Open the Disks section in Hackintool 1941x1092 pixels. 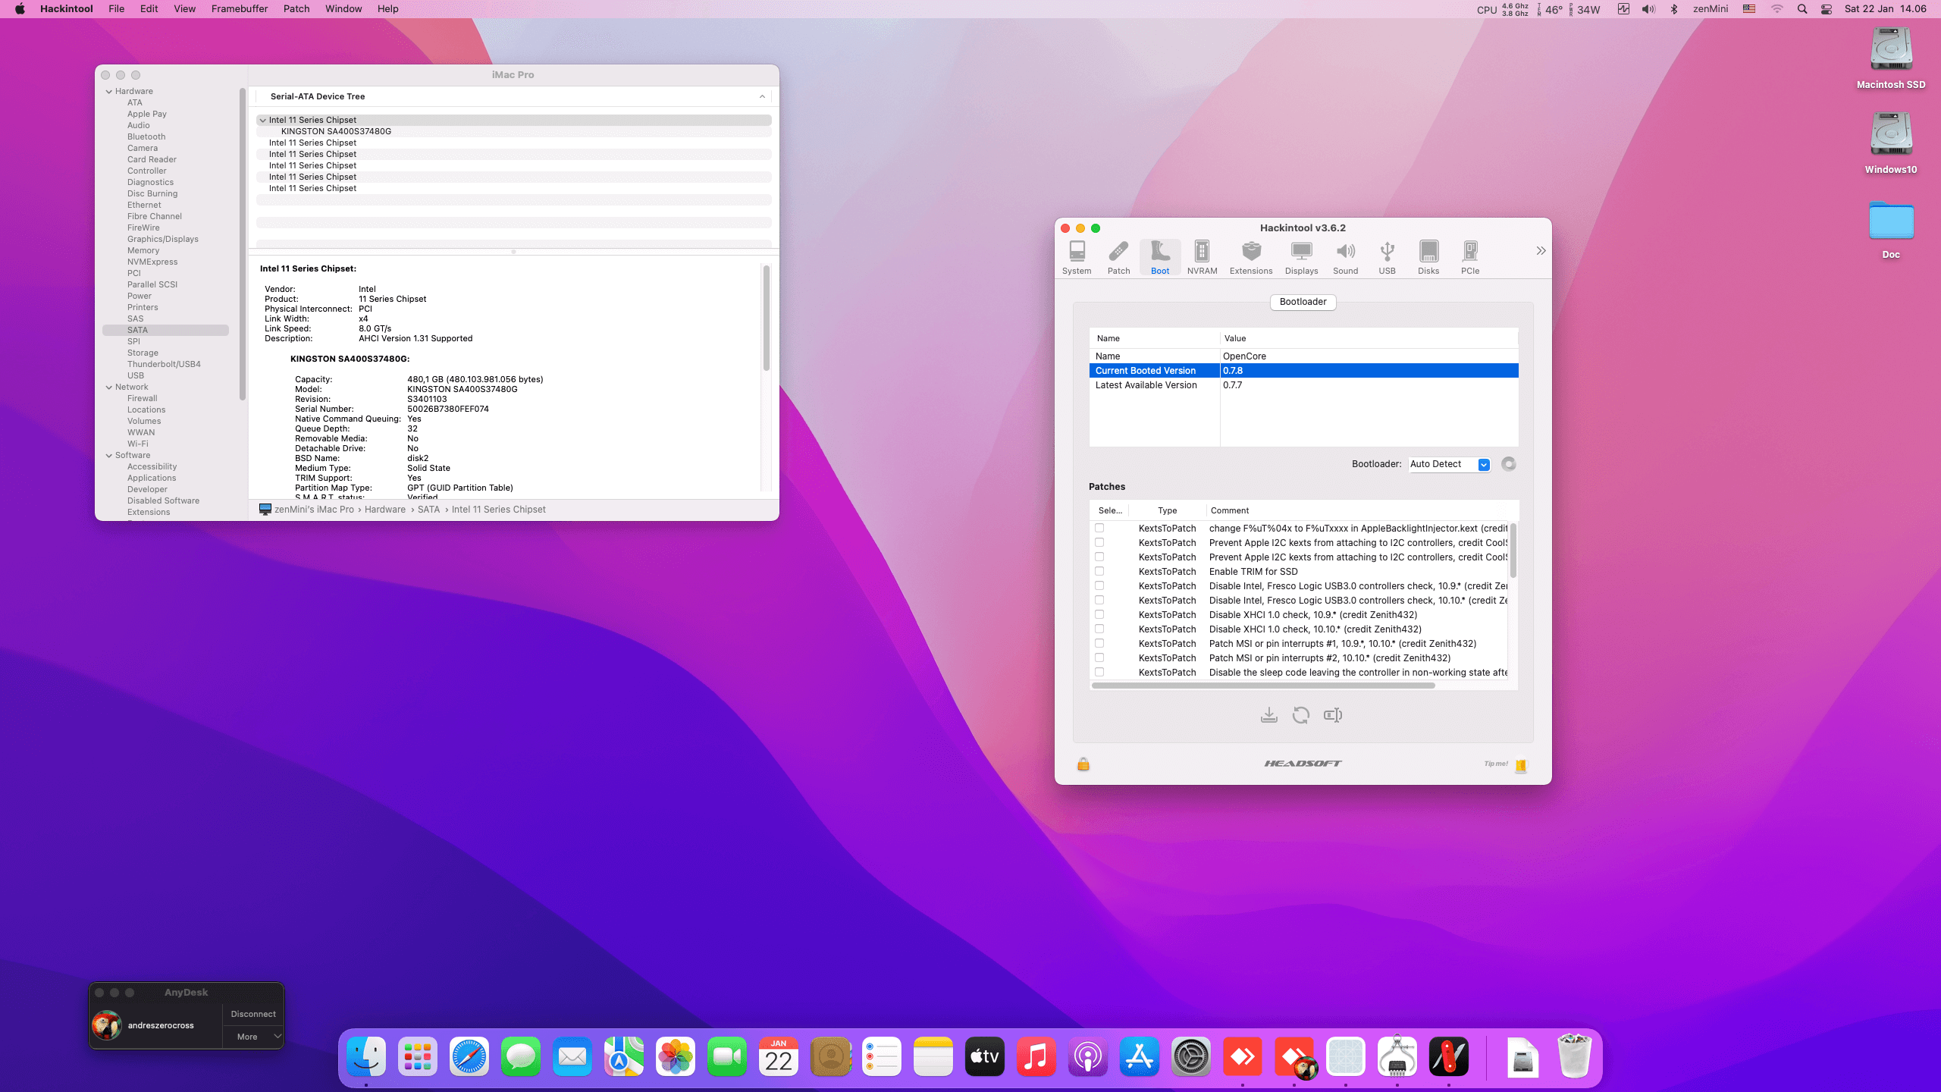[1428, 257]
